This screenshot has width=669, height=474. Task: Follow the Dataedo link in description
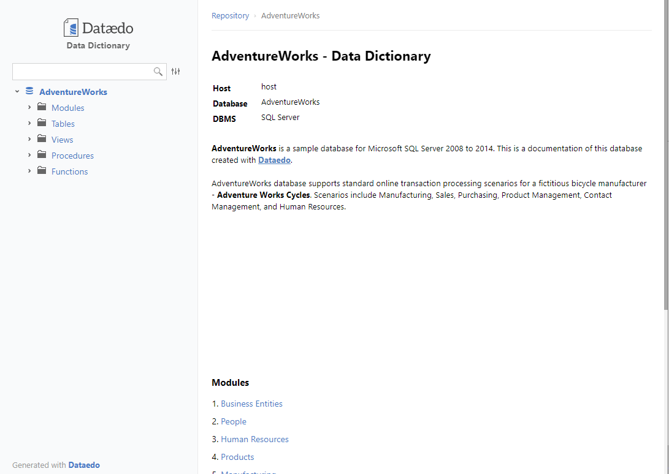tap(274, 160)
